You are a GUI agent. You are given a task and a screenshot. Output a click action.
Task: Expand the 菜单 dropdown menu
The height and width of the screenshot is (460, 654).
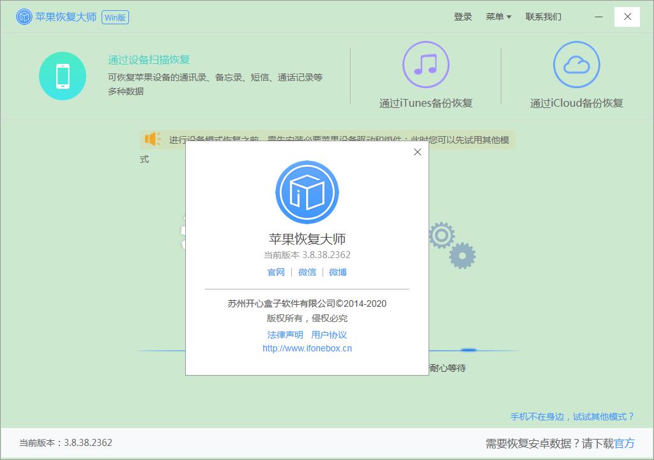[498, 17]
